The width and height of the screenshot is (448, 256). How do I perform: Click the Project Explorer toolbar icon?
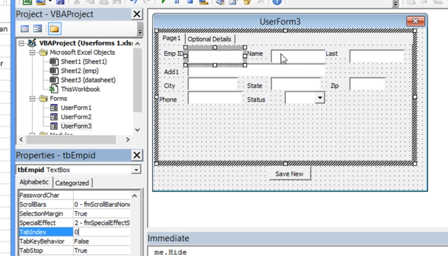pos(220,2)
